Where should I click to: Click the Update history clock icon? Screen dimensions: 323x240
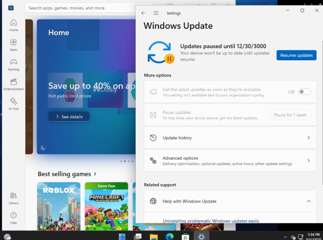click(x=153, y=138)
